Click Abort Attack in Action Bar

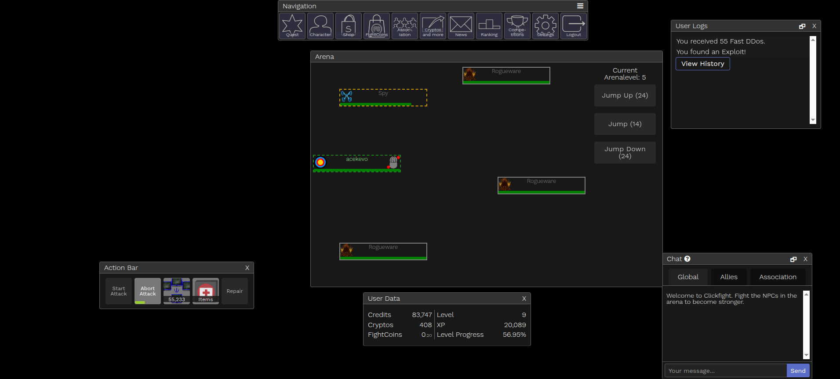(x=148, y=291)
